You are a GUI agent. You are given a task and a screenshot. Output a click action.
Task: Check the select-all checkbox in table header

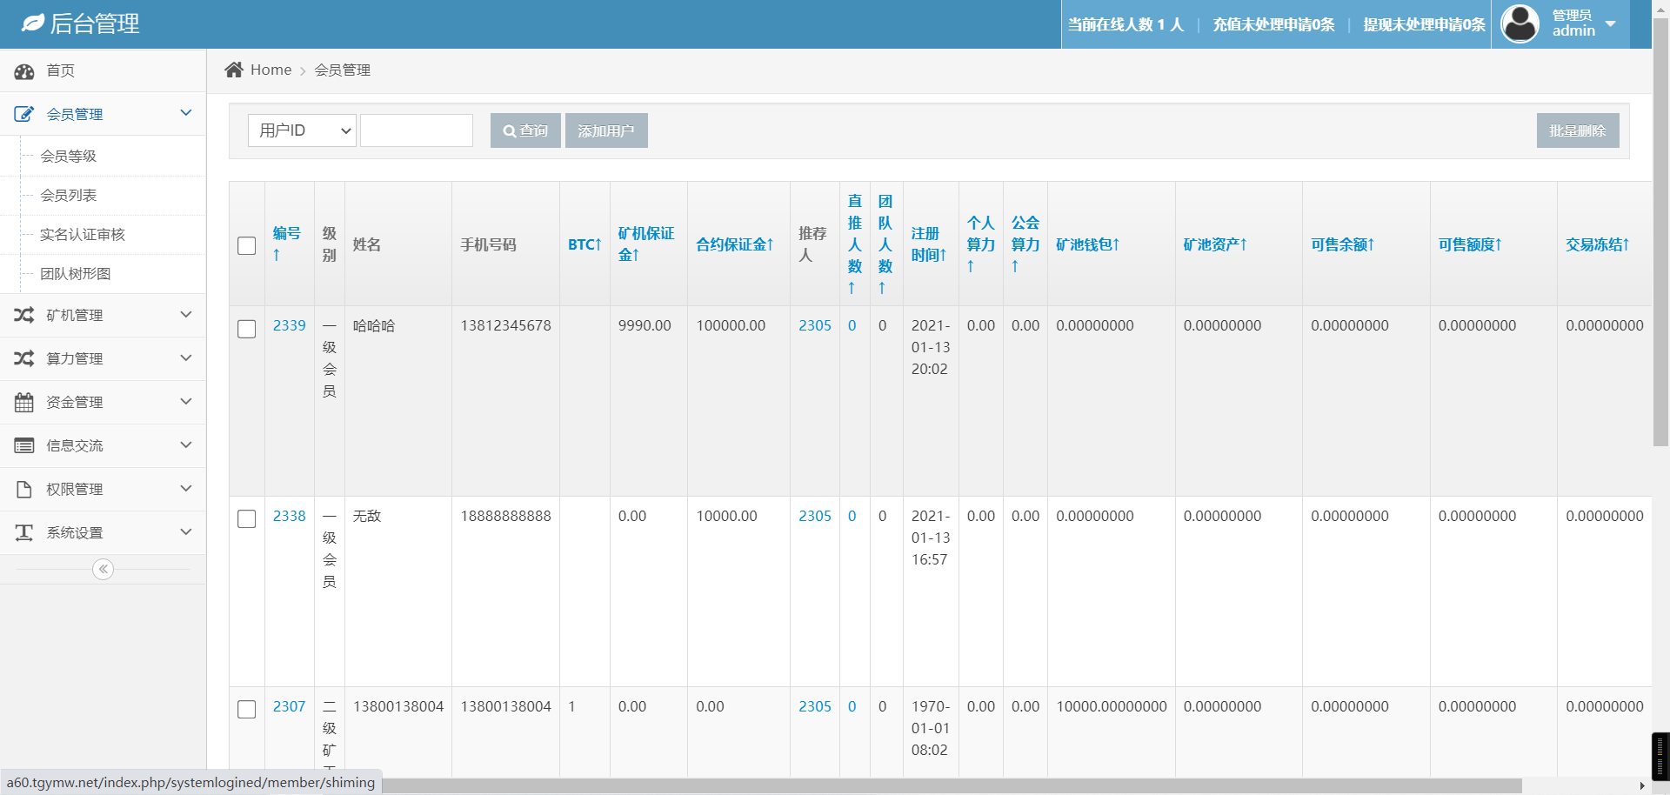pyautogui.click(x=247, y=245)
